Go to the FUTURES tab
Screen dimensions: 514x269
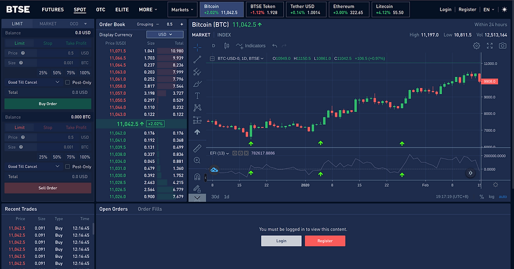(x=53, y=9)
